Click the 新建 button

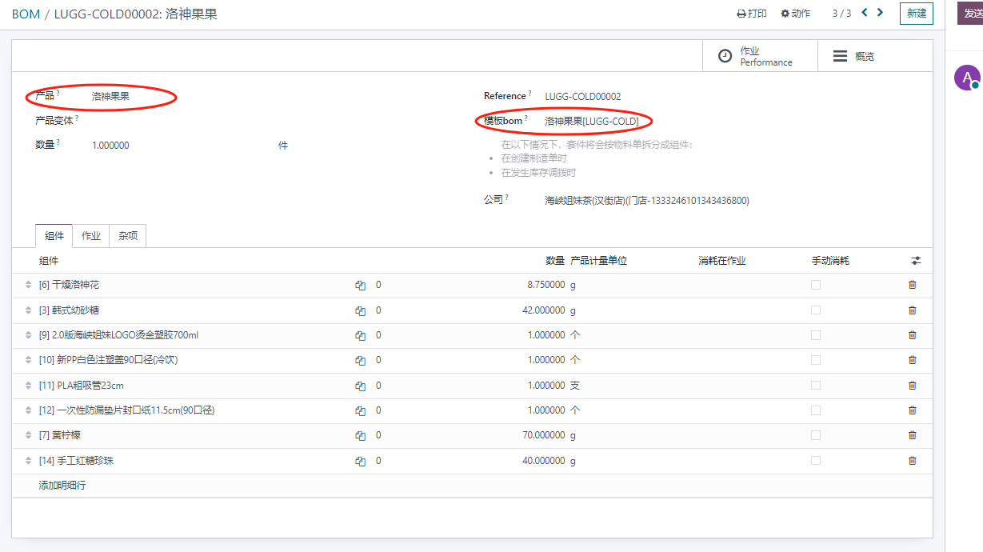pyautogui.click(x=916, y=14)
